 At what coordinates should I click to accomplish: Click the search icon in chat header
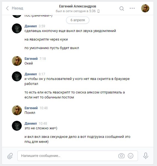(121, 9)
